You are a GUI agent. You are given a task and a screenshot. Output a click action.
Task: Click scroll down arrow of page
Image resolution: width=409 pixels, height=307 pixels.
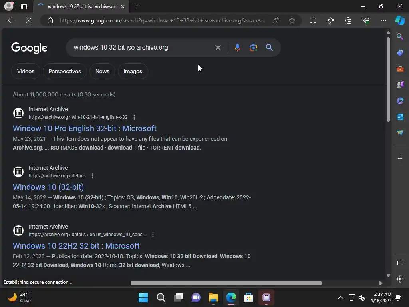click(x=388, y=276)
